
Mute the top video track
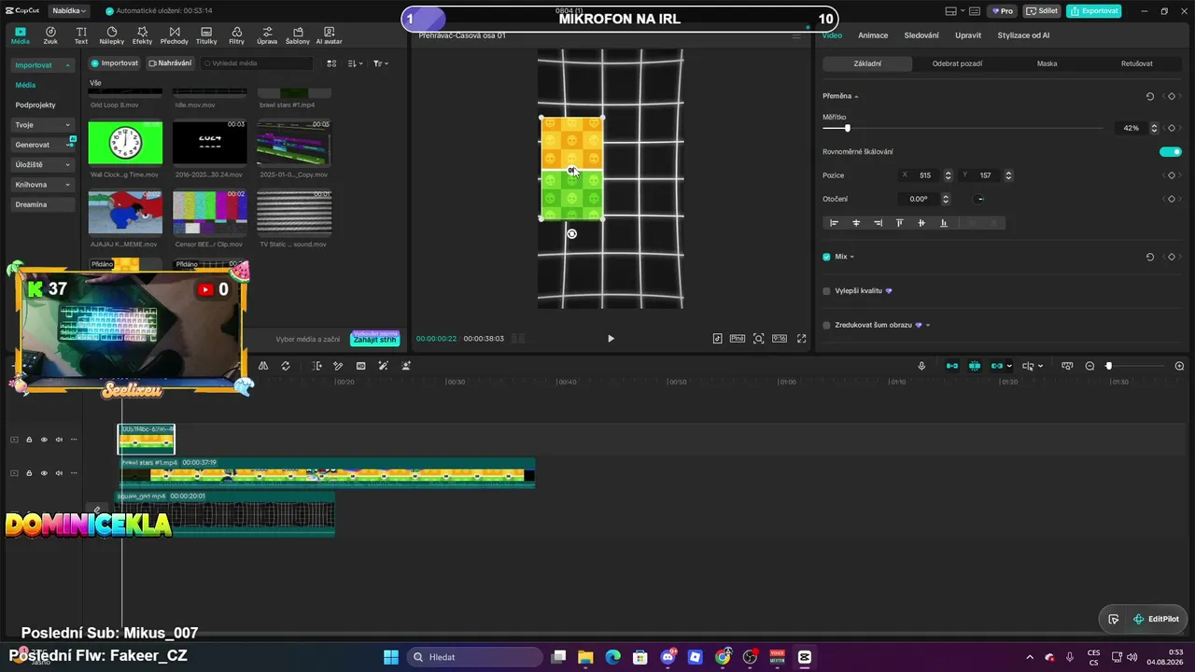(x=59, y=440)
